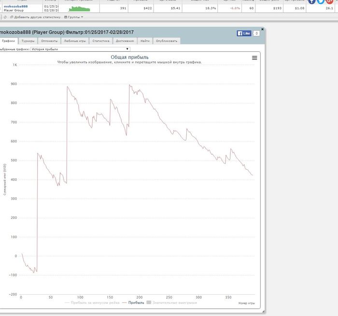Click the $422 profit cell

(x=141, y=8)
